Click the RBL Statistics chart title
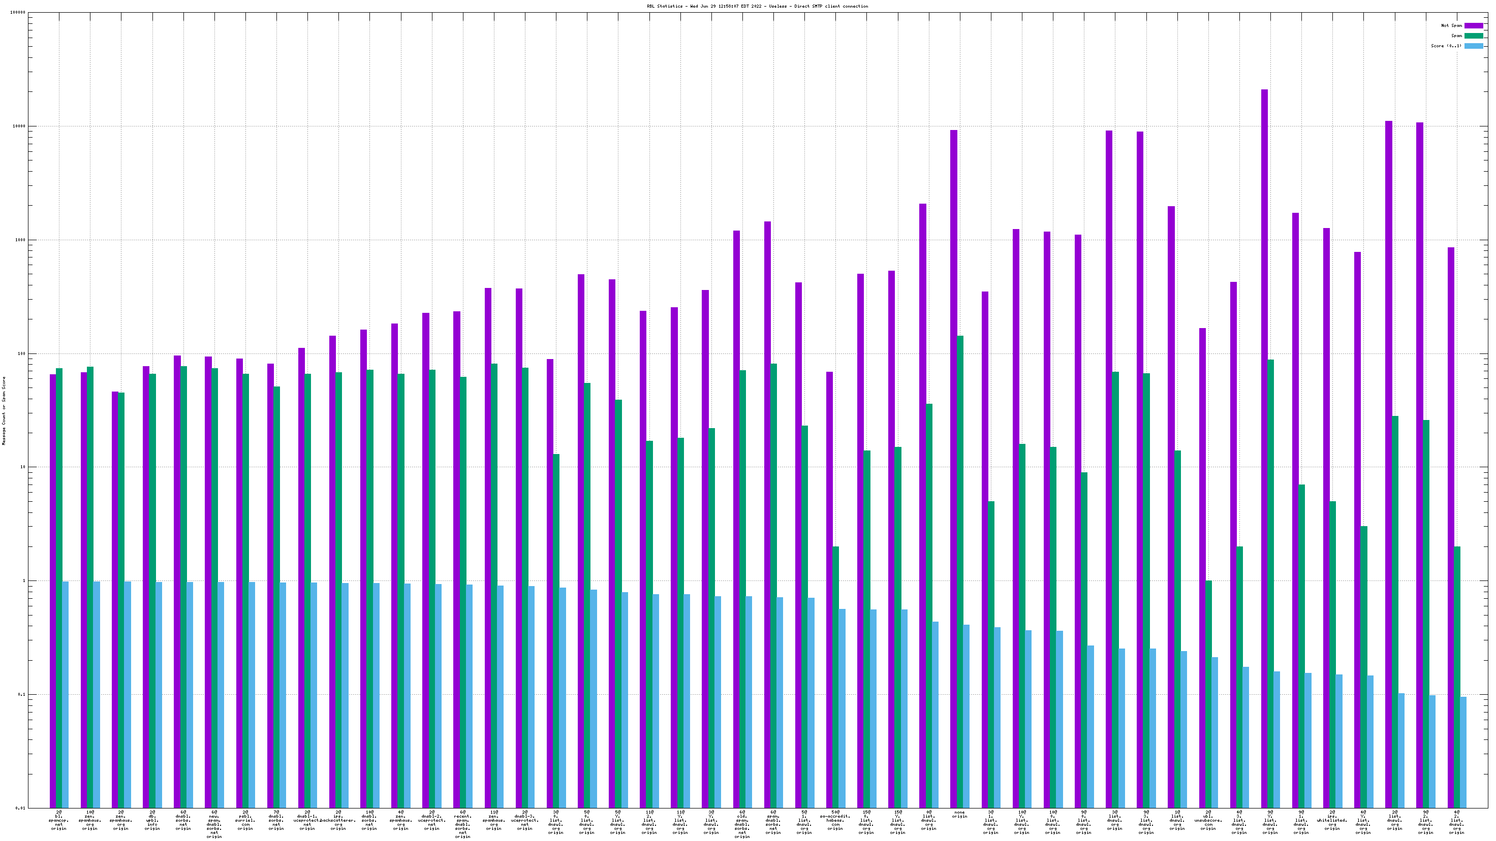 coord(757,7)
